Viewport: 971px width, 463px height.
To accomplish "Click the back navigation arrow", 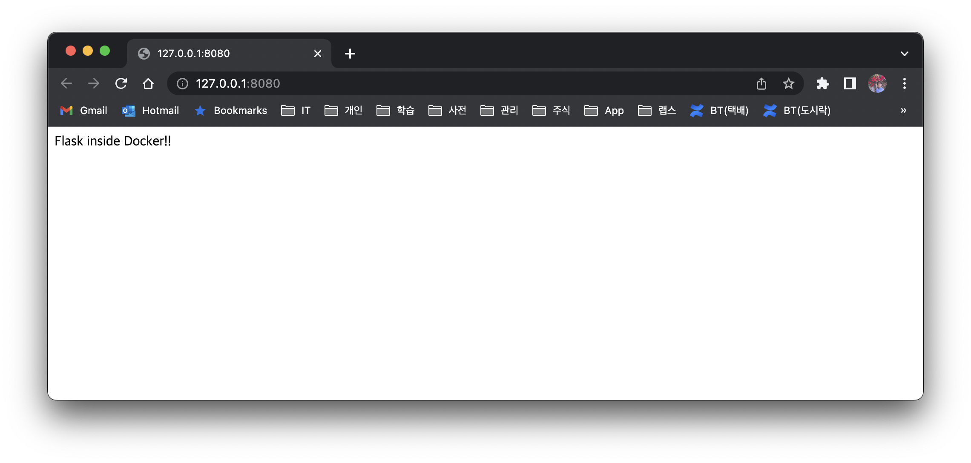I will pyautogui.click(x=66, y=83).
